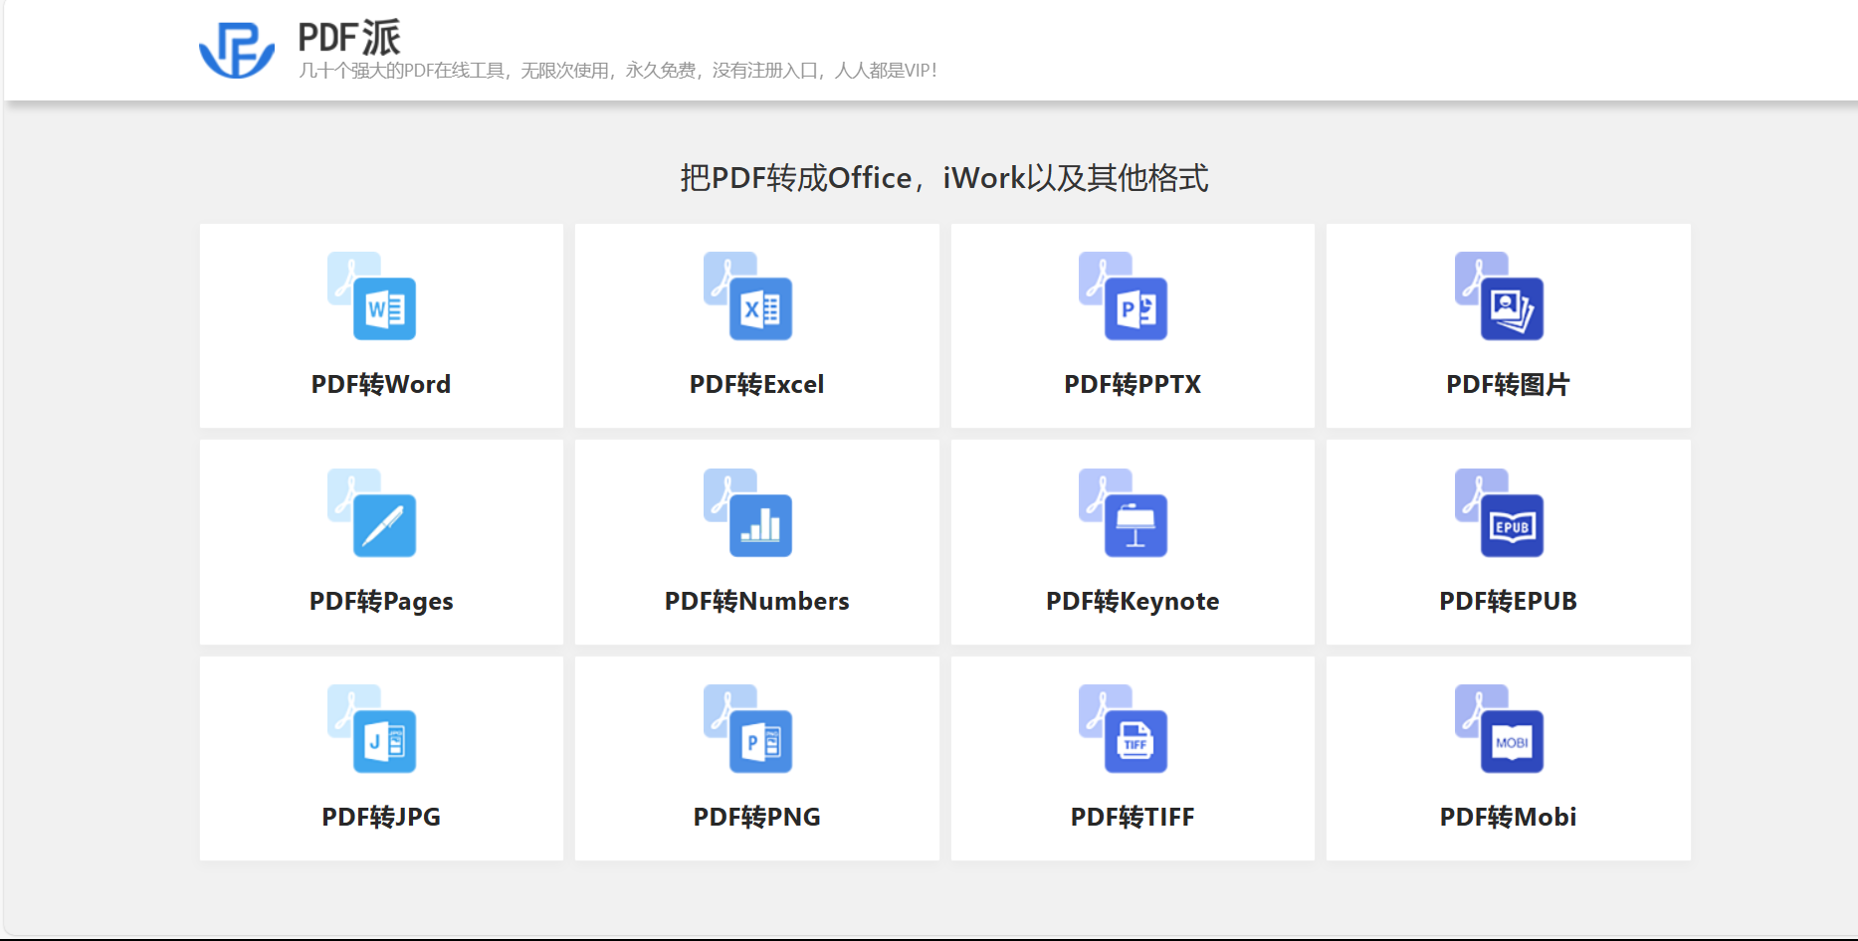Click the PDF转PNG icon
Image resolution: width=1858 pixels, height=941 pixels.
[x=748, y=728]
